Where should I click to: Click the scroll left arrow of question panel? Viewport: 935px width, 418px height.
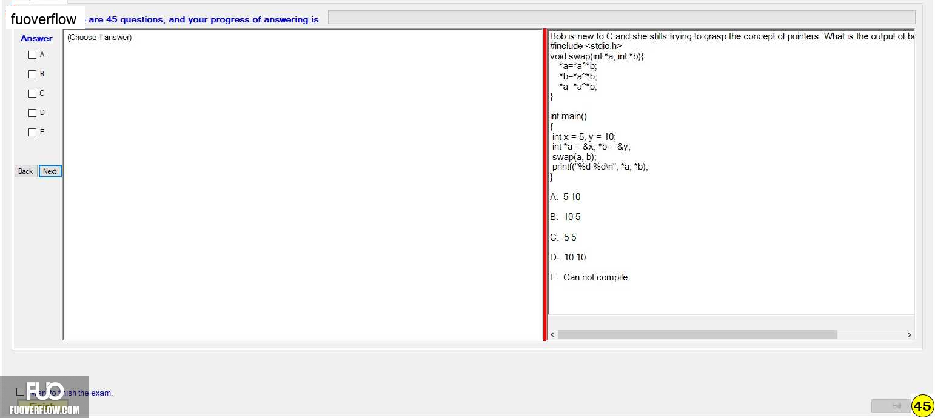552,334
